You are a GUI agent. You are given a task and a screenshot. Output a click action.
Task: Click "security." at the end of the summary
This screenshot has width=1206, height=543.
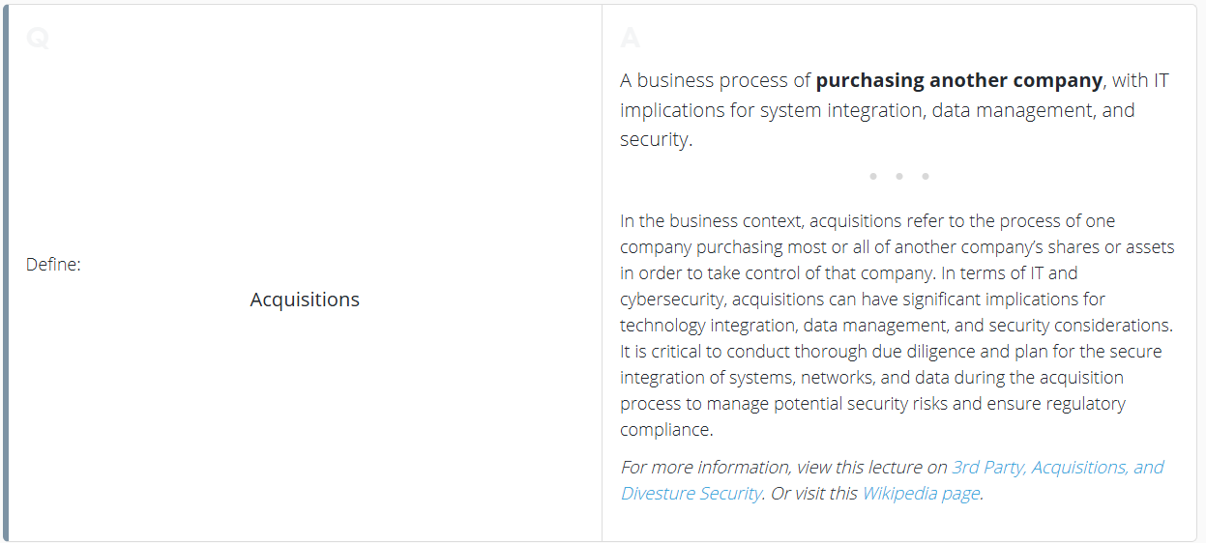pos(657,139)
